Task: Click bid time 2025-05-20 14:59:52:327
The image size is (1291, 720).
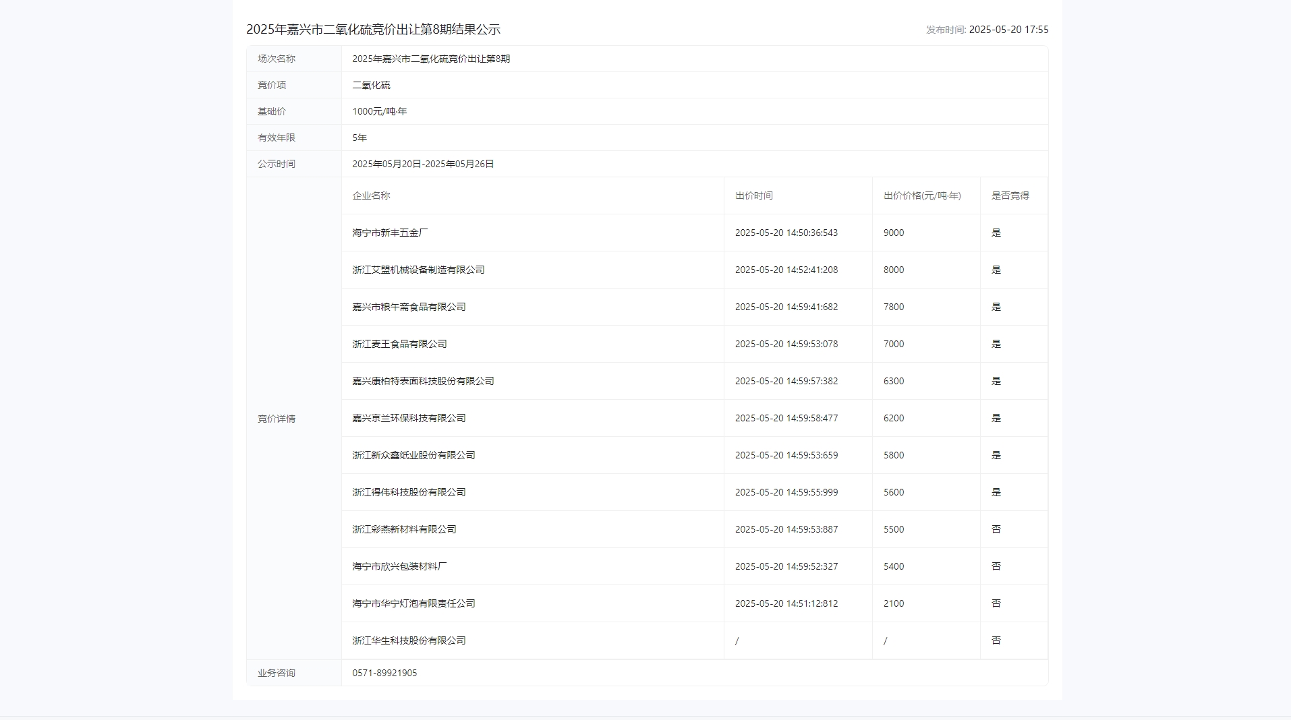Action: [786, 566]
